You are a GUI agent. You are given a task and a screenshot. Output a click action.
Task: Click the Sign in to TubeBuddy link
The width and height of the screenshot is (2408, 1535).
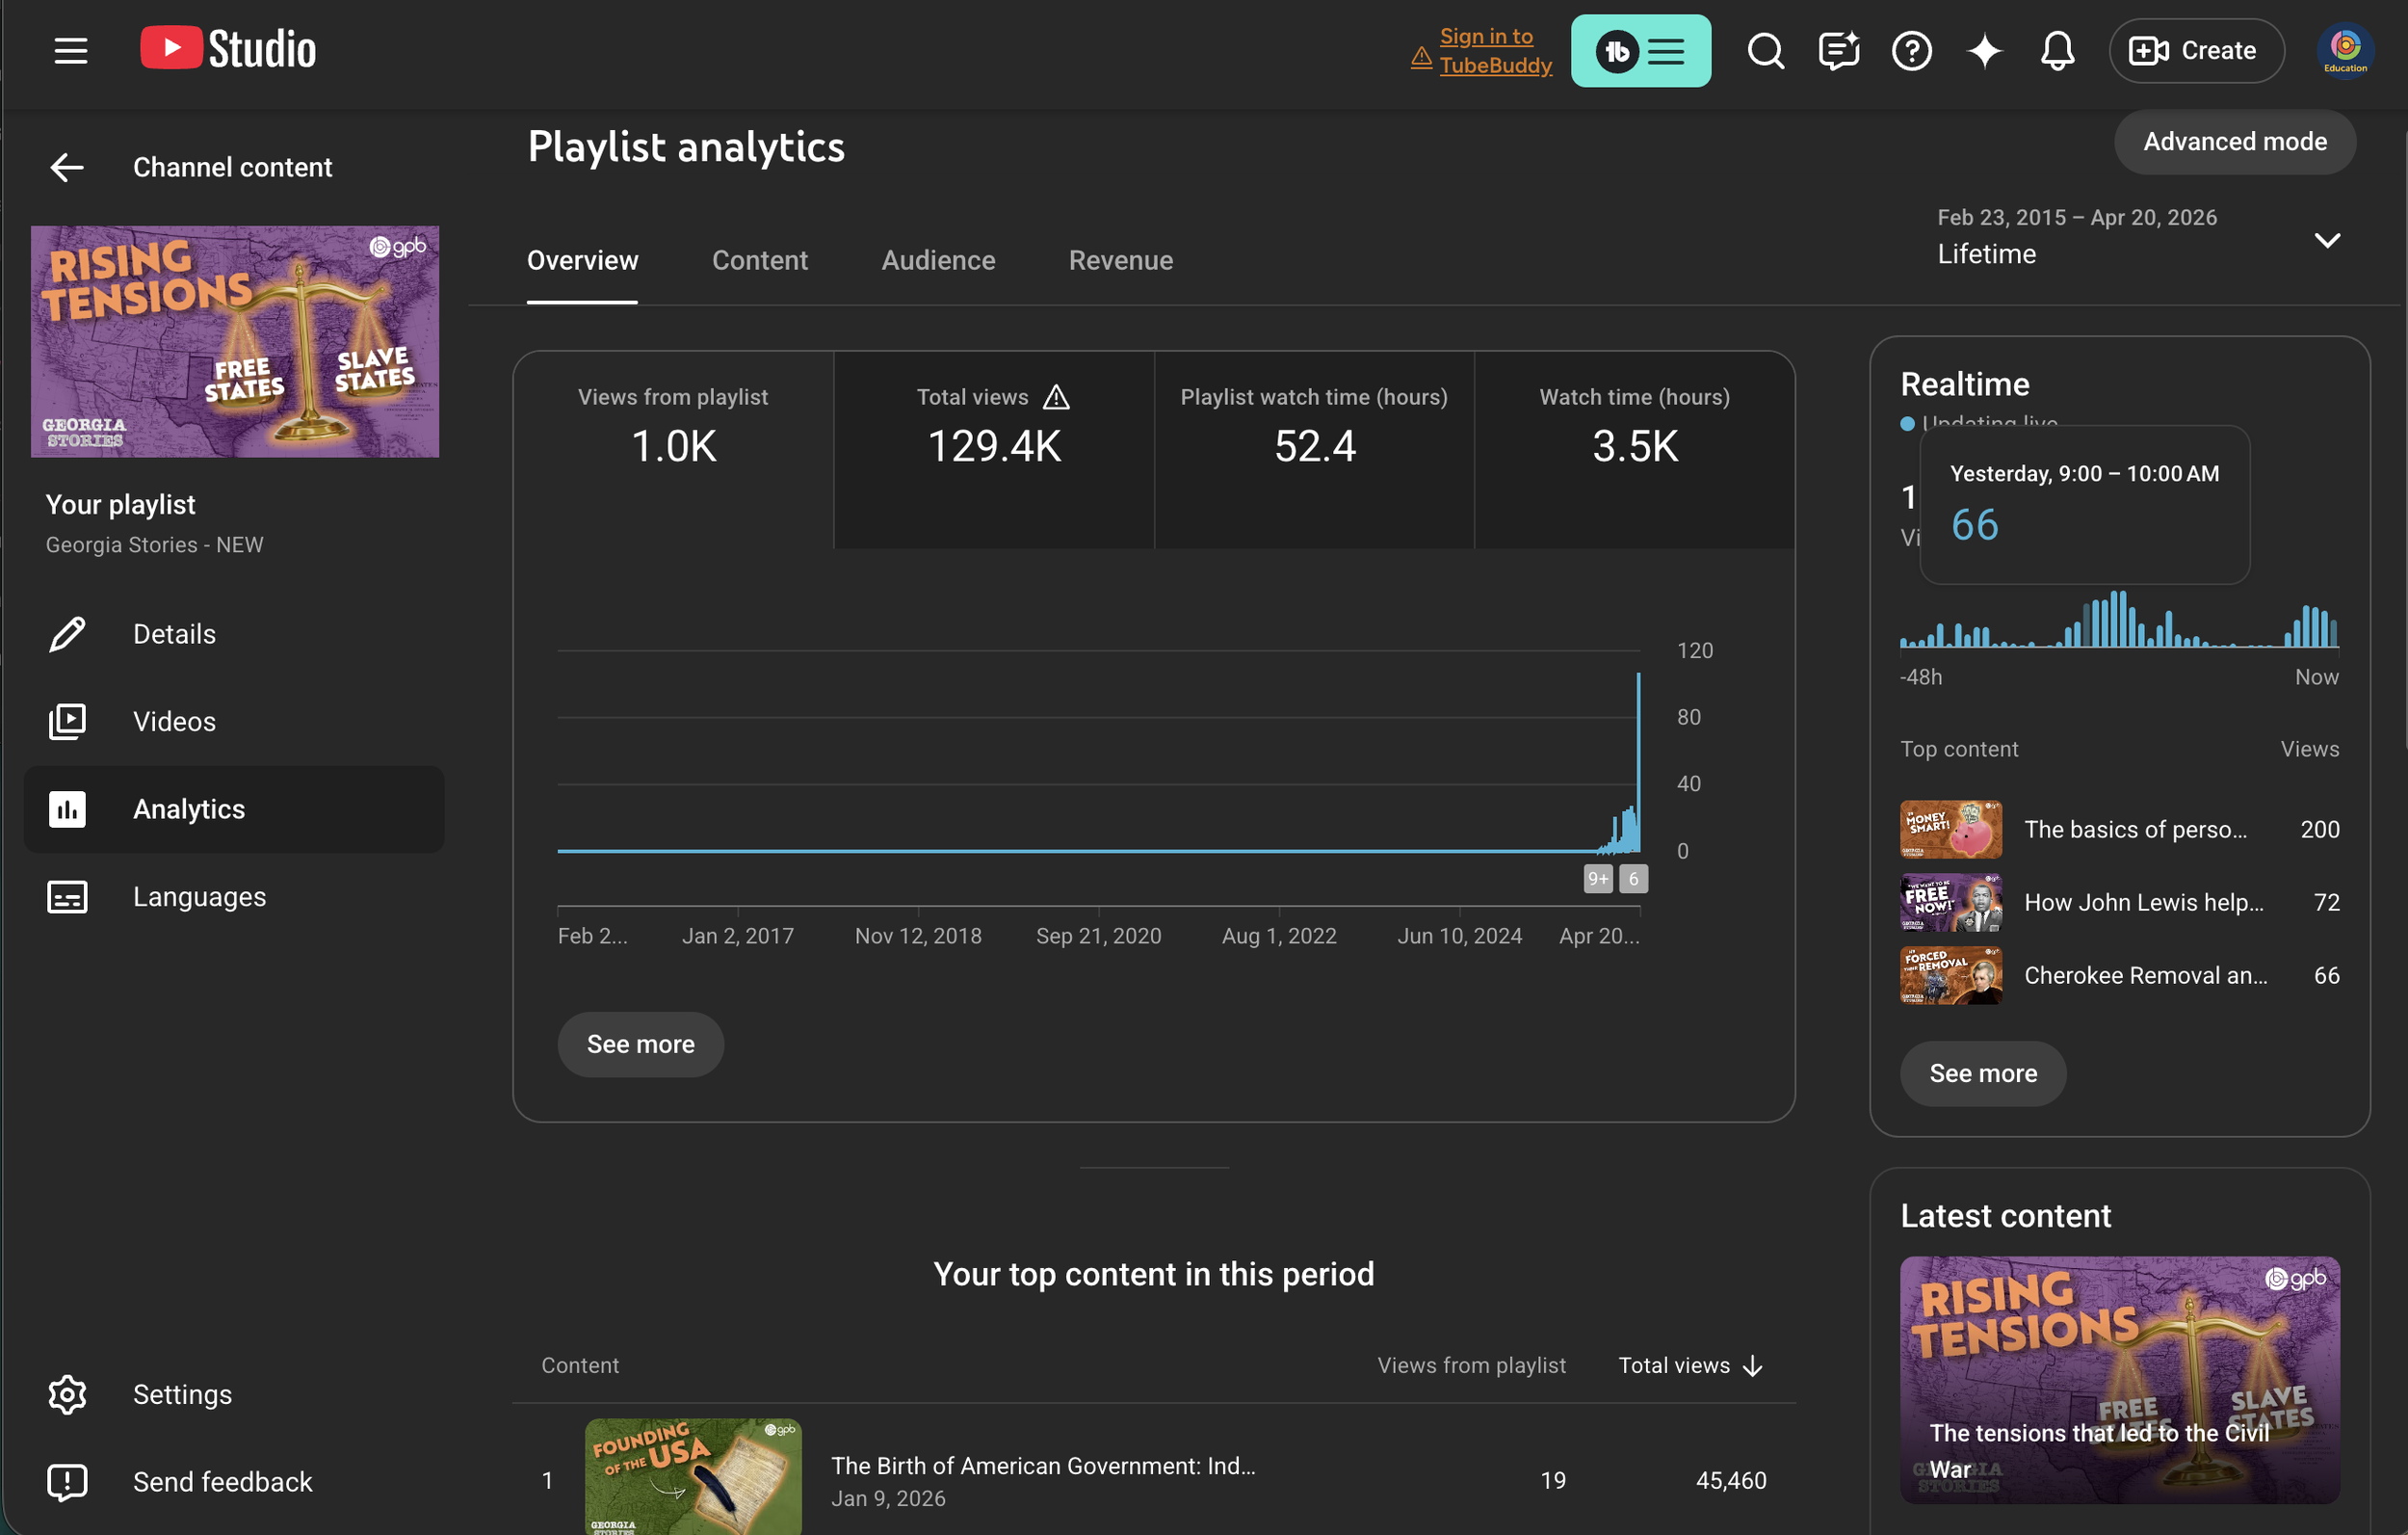click(x=1494, y=50)
